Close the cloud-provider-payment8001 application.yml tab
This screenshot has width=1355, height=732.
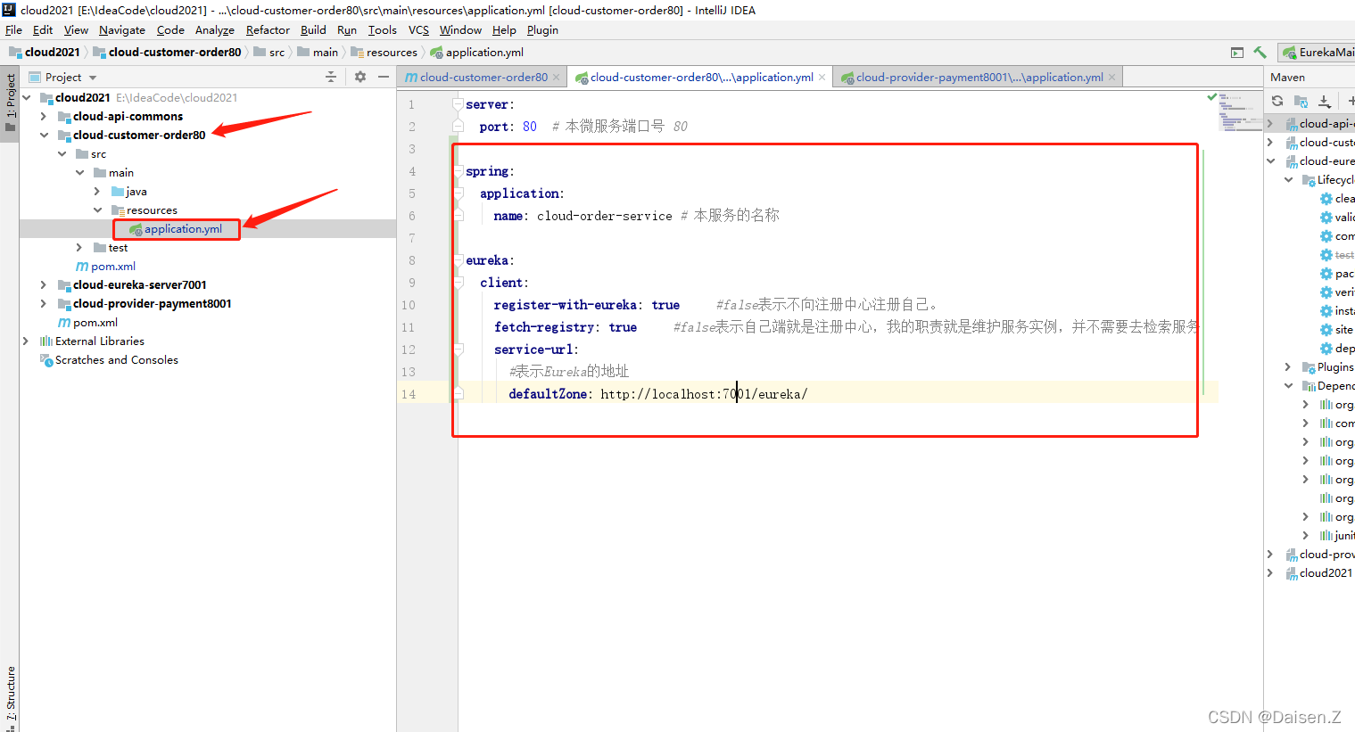(1111, 78)
